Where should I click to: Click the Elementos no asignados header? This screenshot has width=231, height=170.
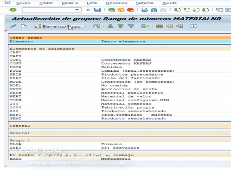[120, 49]
